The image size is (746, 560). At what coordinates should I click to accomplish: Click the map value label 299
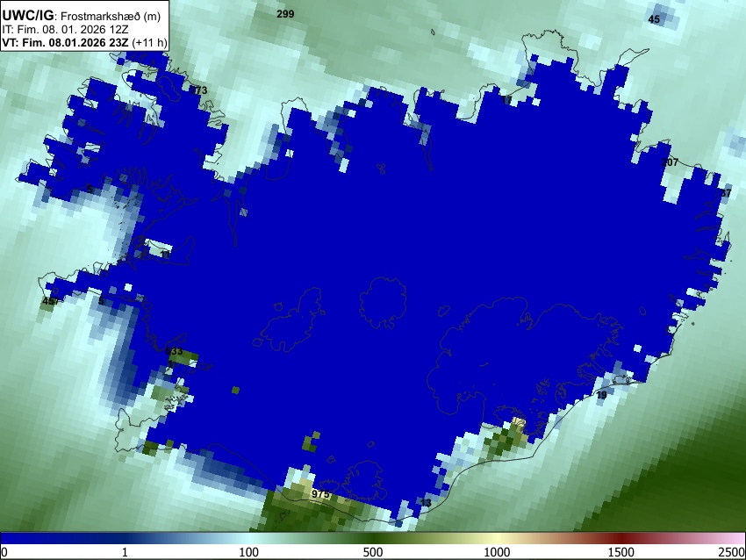tap(285, 14)
